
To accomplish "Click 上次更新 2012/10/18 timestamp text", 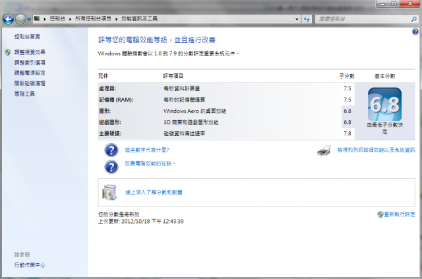I will 140,222.
